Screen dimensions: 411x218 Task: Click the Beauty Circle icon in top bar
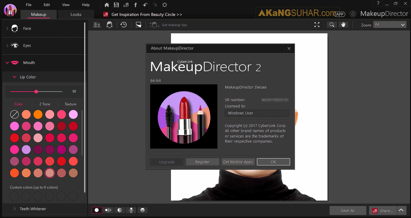pyautogui.click(x=126, y=5)
